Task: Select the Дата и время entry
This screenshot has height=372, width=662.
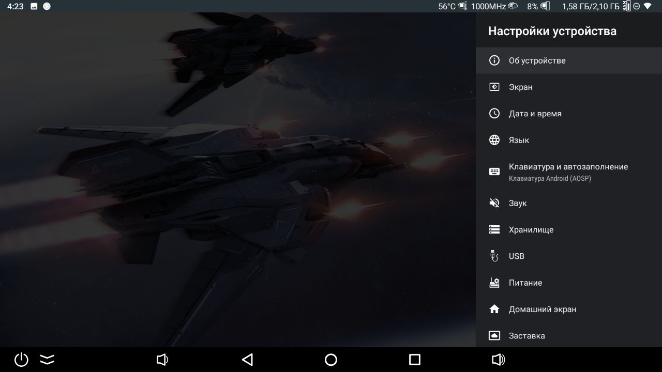Action: pos(569,114)
